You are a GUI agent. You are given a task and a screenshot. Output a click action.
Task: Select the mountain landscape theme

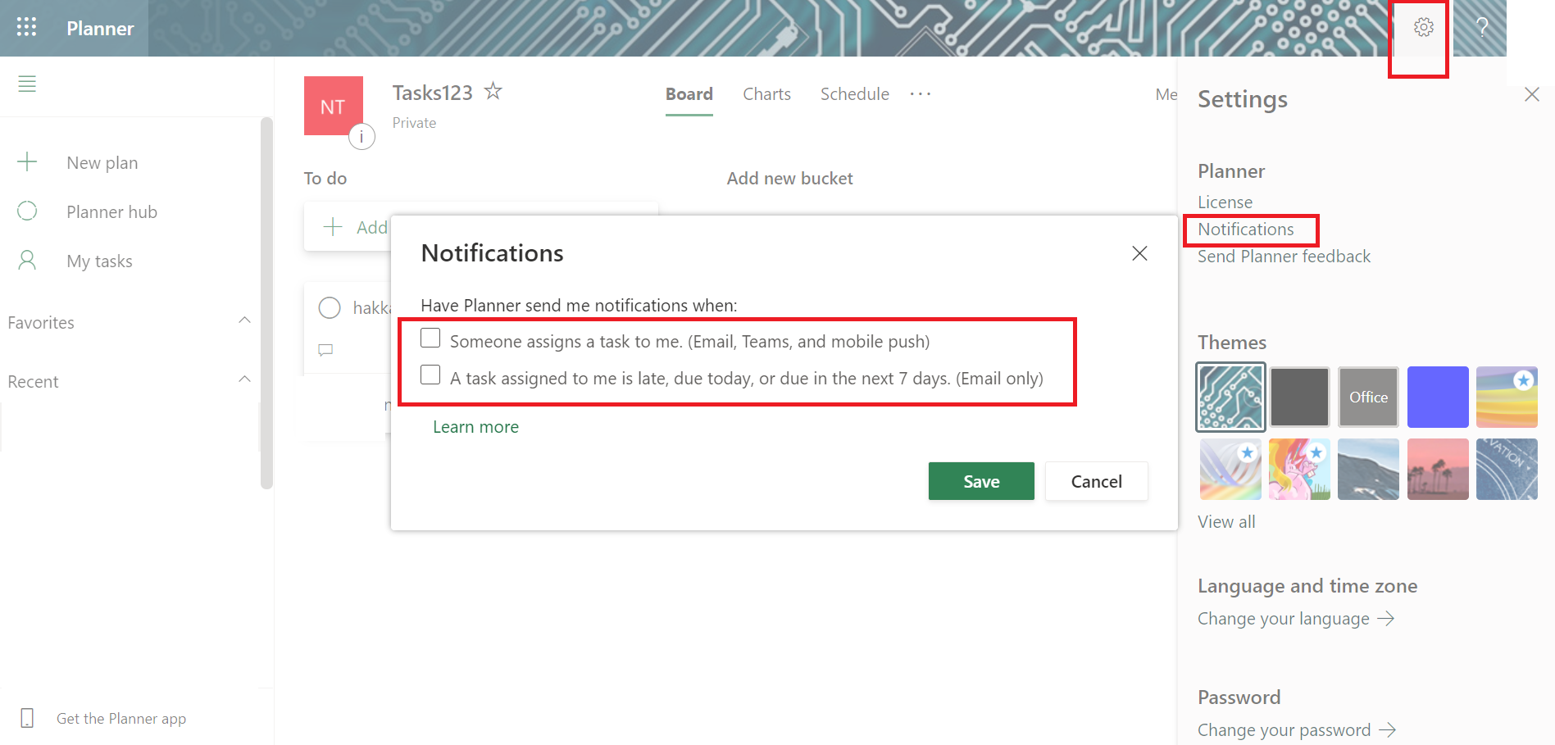[x=1368, y=469]
